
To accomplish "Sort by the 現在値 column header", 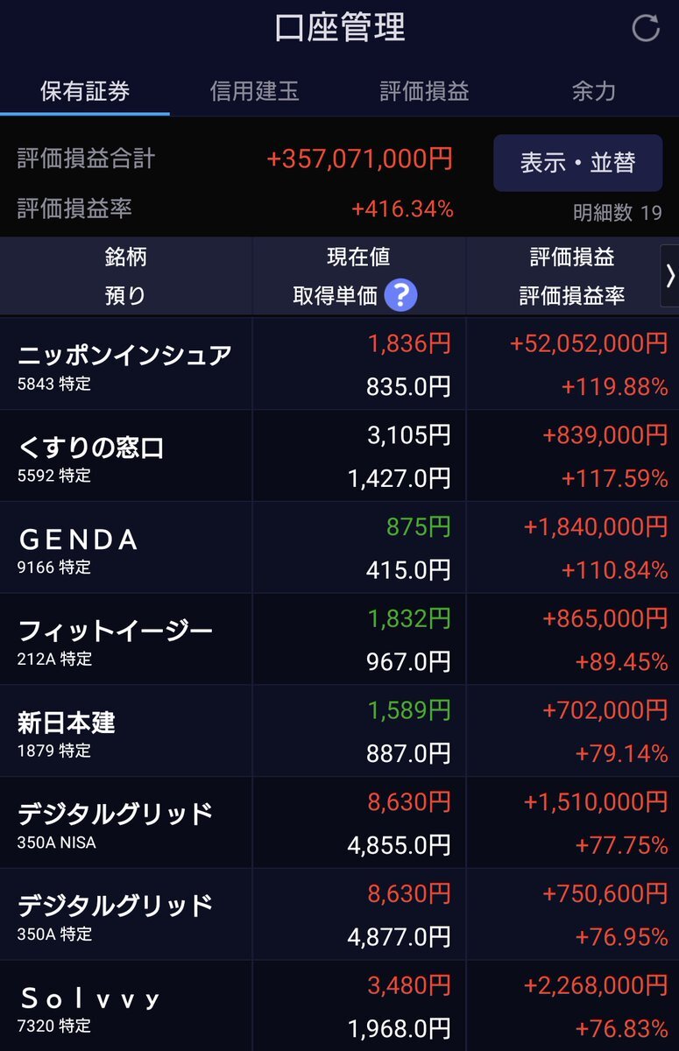I will point(358,257).
